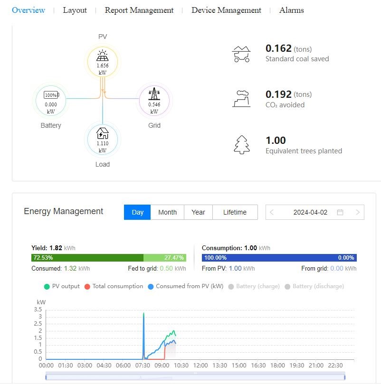Click the Grid power tower icon
This screenshot has width=381, height=385.
pyautogui.click(x=154, y=94)
